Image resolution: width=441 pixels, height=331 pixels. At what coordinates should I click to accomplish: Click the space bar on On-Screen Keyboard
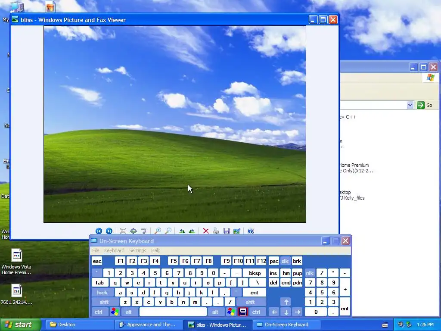tap(173, 312)
